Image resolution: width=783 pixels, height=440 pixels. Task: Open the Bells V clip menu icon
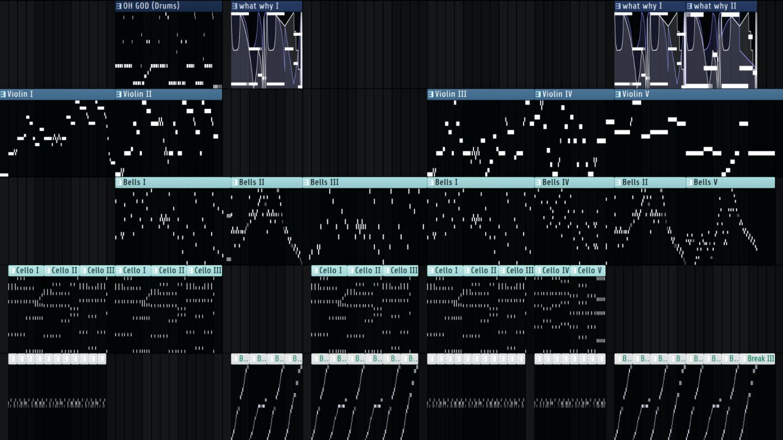(690, 182)
